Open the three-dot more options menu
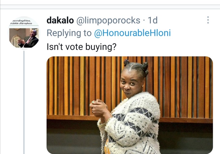This screenshot has height=154, width=220. pyautogui.click(x=208, y=20)
